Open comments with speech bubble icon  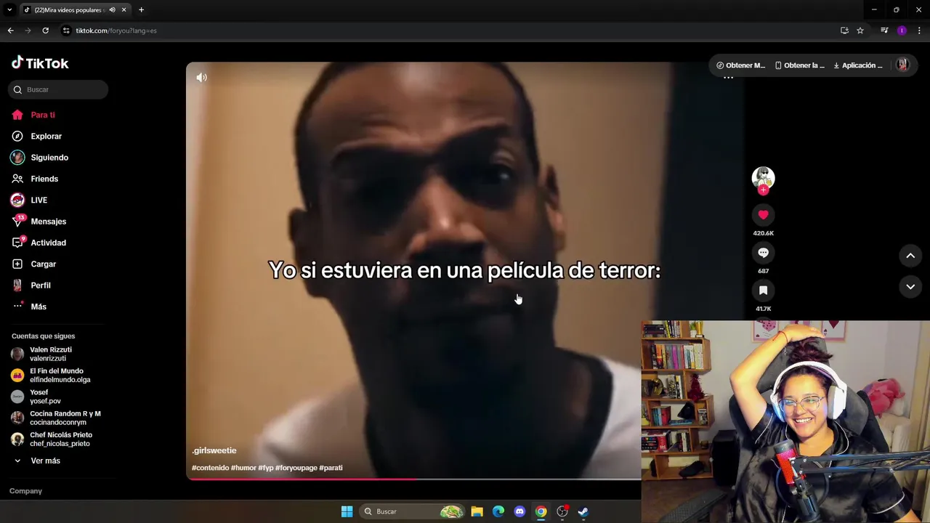click(763, 253)
